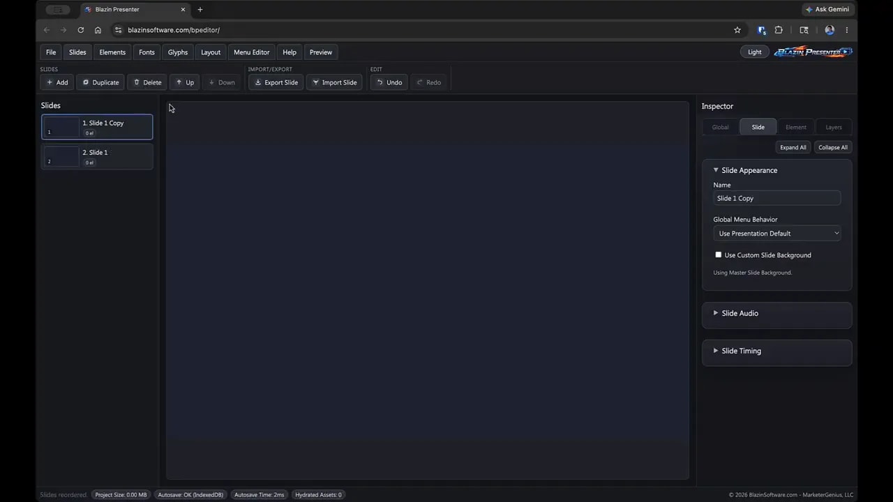The width and height of the screenshot is (893, 502).
Task: Go to browser home page
Action: [98, 30]
